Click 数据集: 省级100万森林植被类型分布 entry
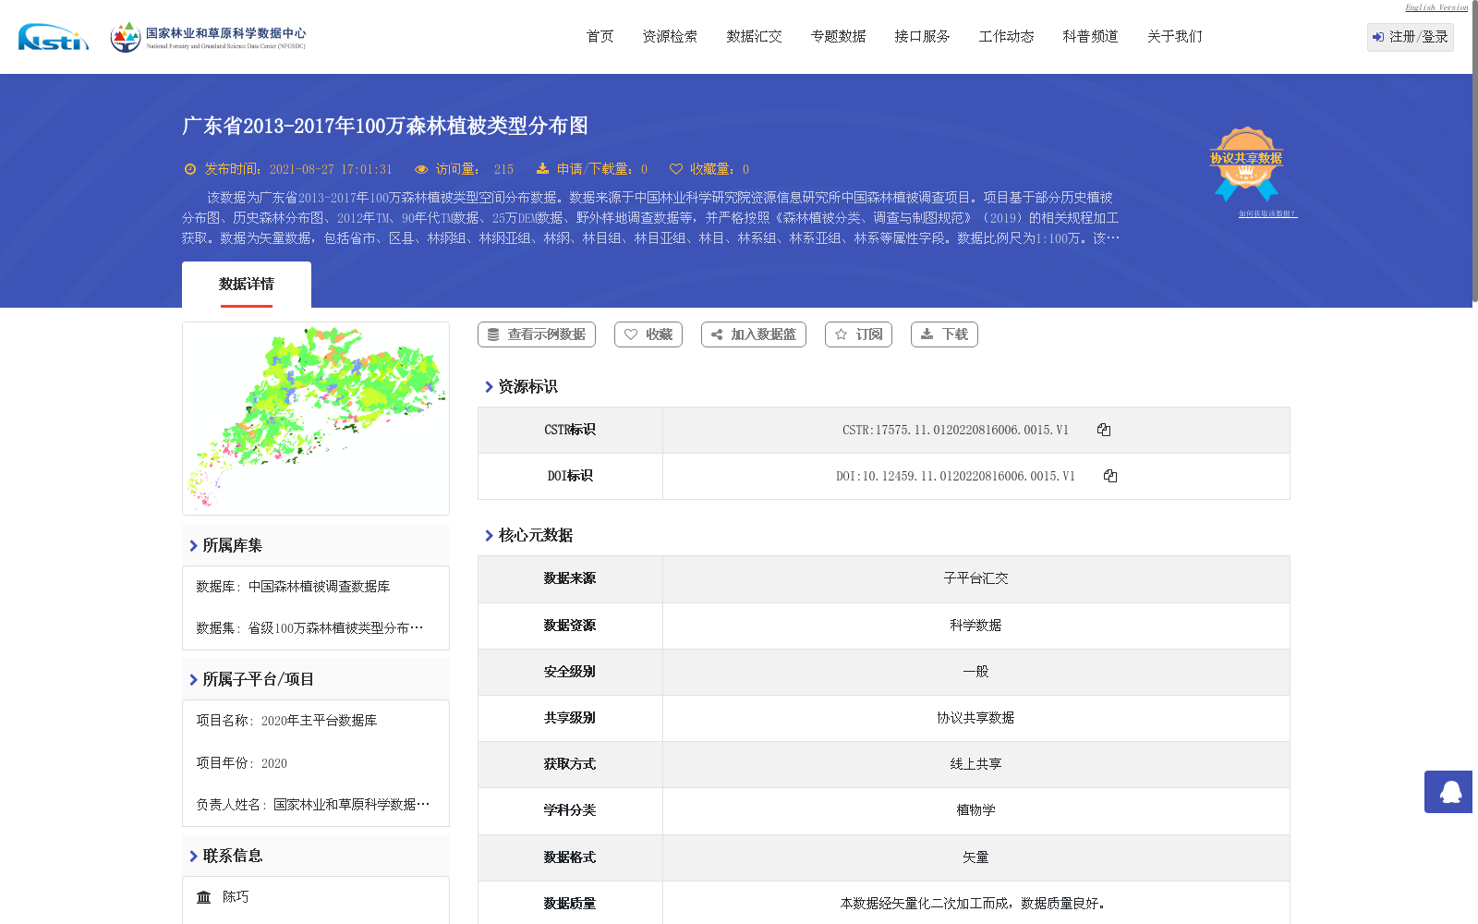Image resolution: width=1478 pixels, height=924 pixels. click(x=309, y=628)
